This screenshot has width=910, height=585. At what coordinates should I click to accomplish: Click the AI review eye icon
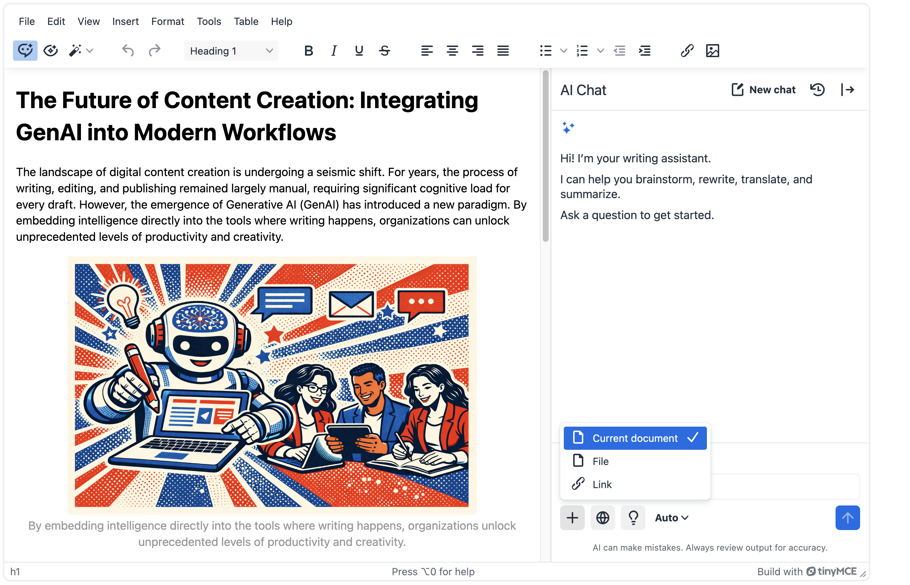[51, 50]
